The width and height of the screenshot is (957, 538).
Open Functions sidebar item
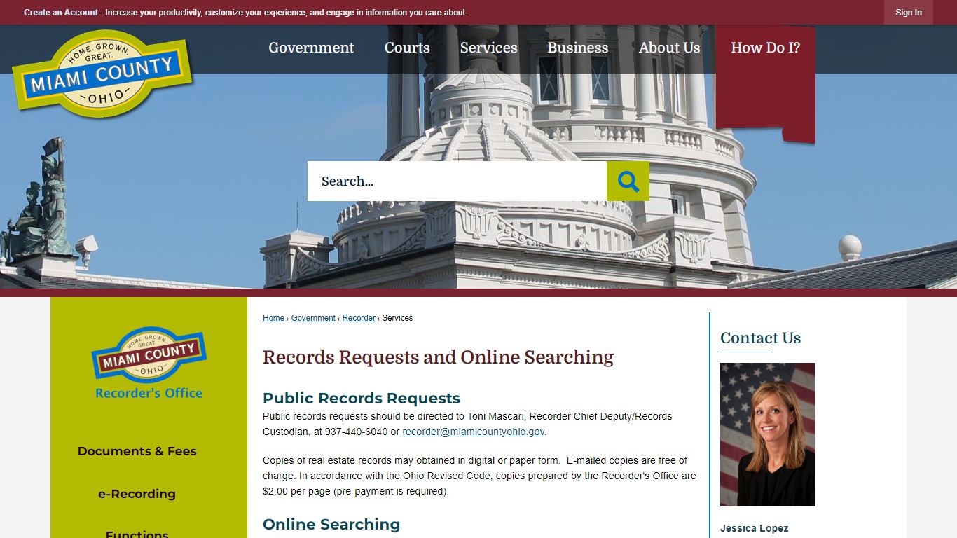coord(137,532)
